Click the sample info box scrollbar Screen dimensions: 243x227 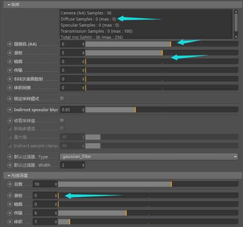(x=236, y=24)
